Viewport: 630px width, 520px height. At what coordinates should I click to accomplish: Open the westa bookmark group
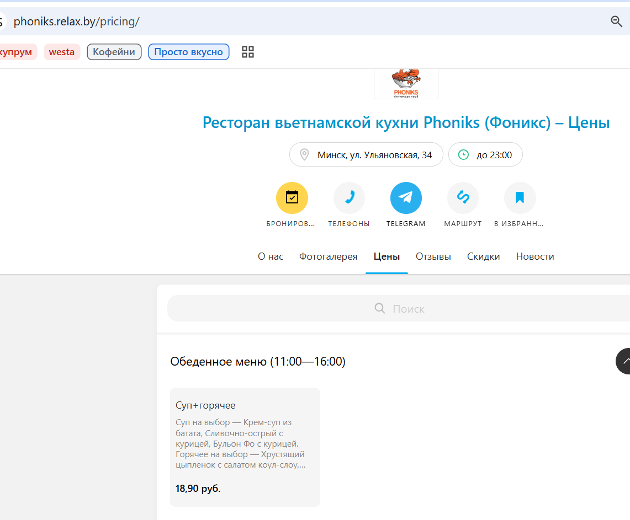tap(62, 52)
